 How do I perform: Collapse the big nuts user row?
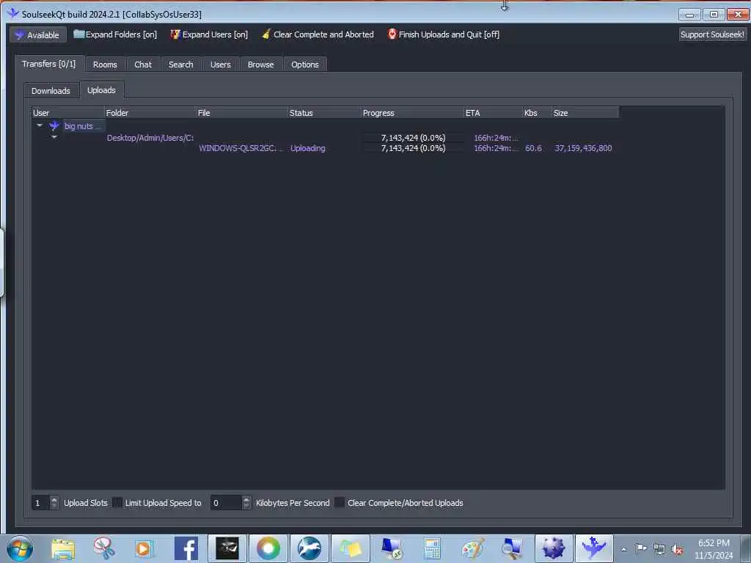point(40,126)
